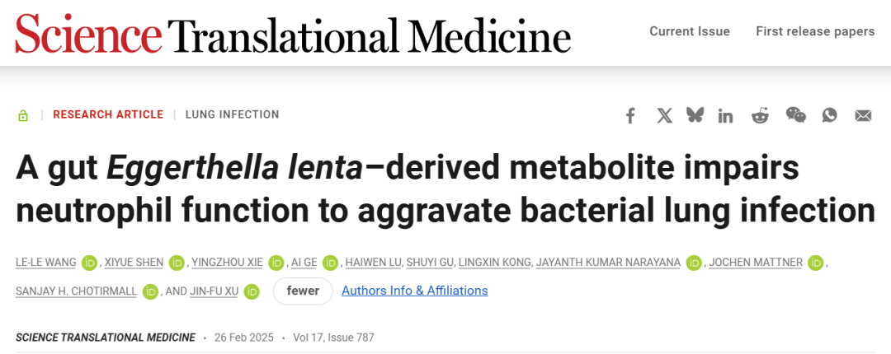Share article on Reddit
Image resolution: width=891 pixels, height=354 pixels.
(760, 116)
